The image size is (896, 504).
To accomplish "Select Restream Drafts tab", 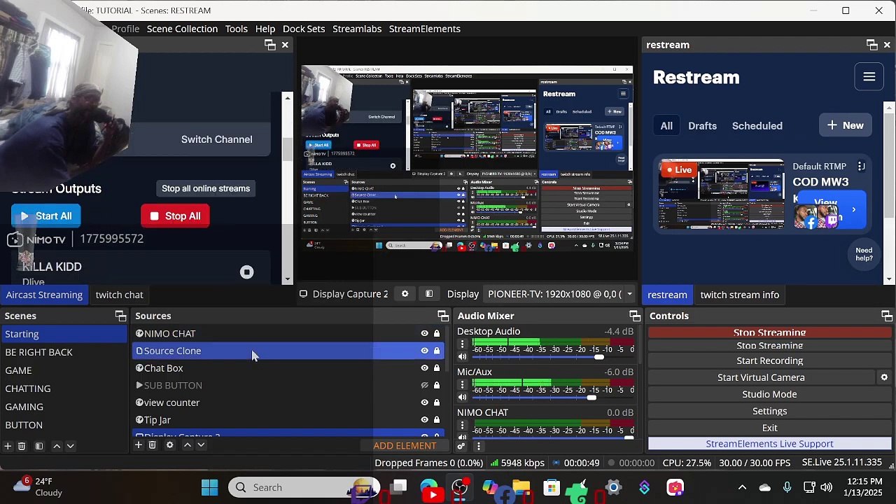I will tap(702, 126).
